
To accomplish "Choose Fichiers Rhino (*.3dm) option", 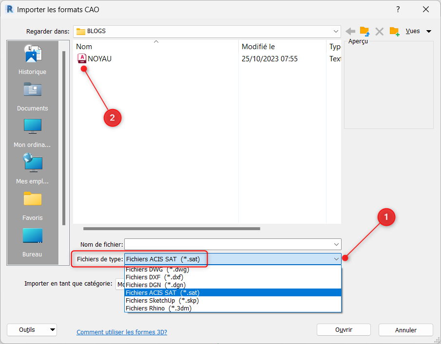I will (x=232, y=308).
